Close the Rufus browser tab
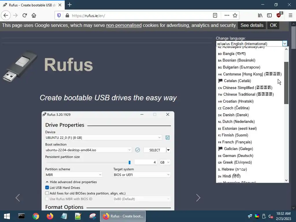Viewport: 296px width, 222px height. point(60,5)
